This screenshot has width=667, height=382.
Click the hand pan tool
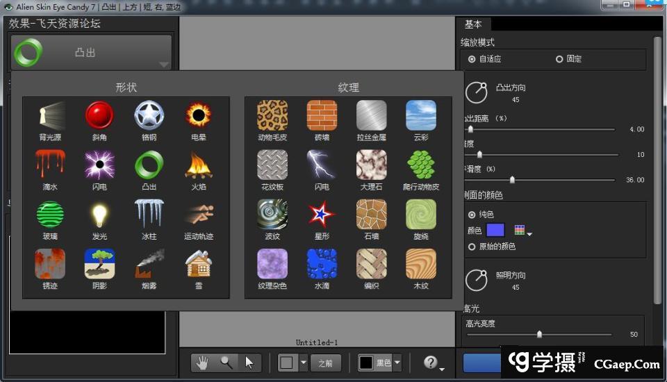(203, 363)
